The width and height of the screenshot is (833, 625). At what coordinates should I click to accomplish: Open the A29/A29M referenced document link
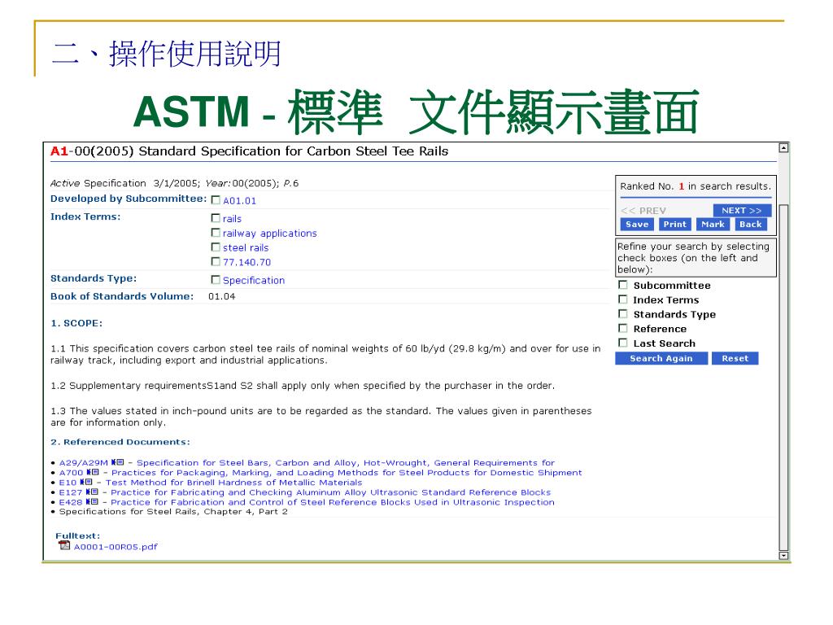point(84,463)
